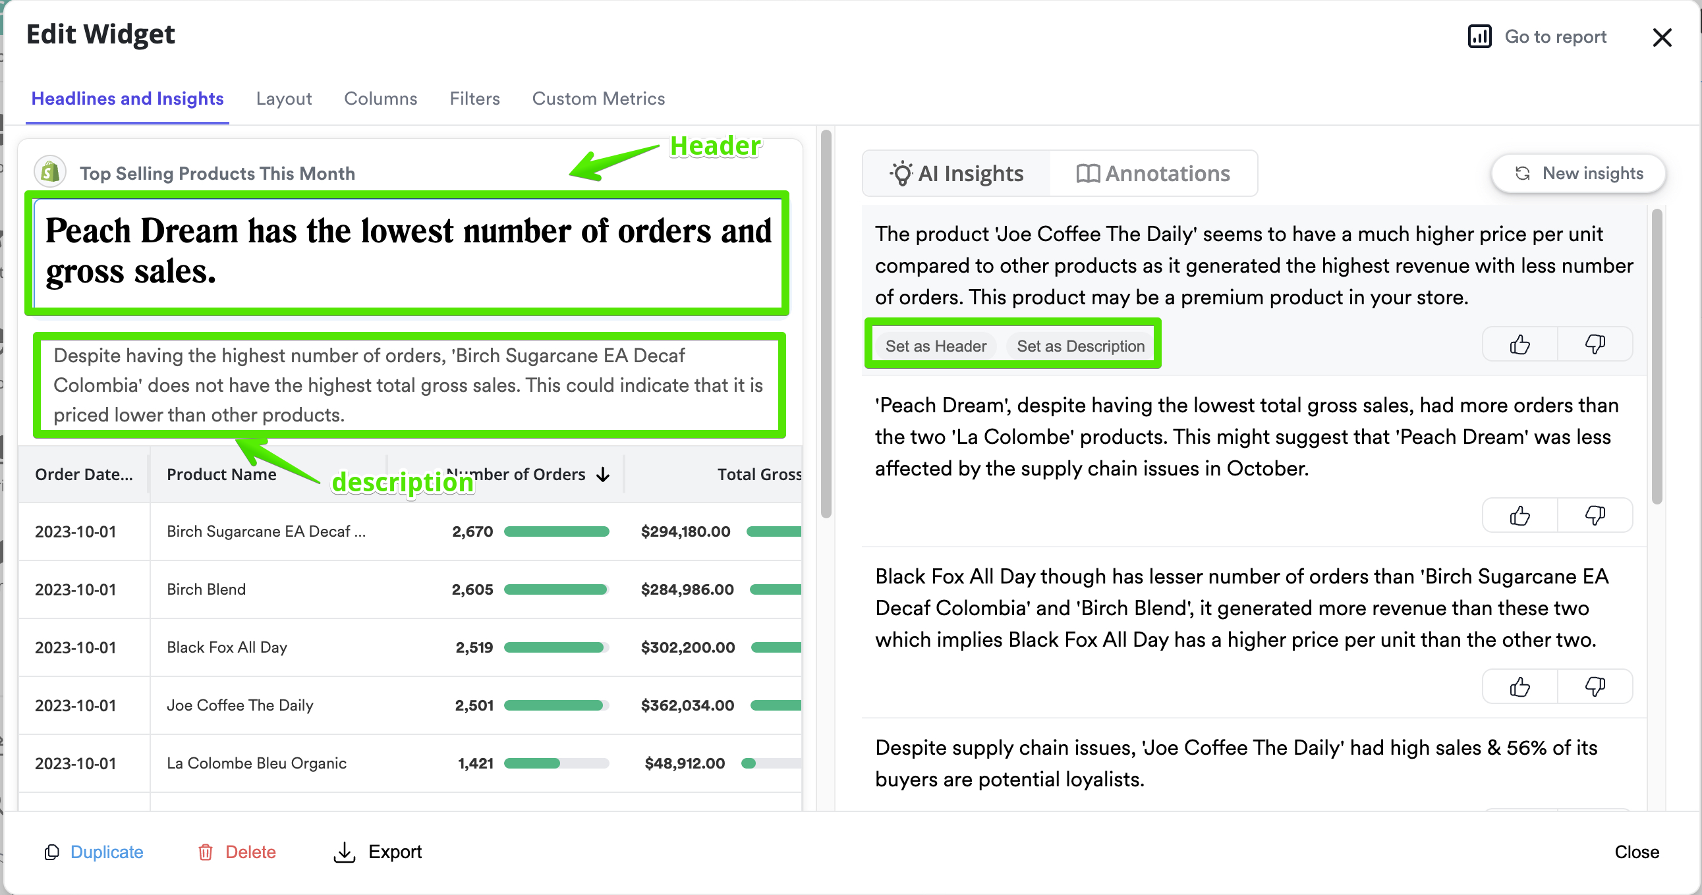The image size is (1702, 895).
Task: Click the Export download icon
Action: coord(343,852)
